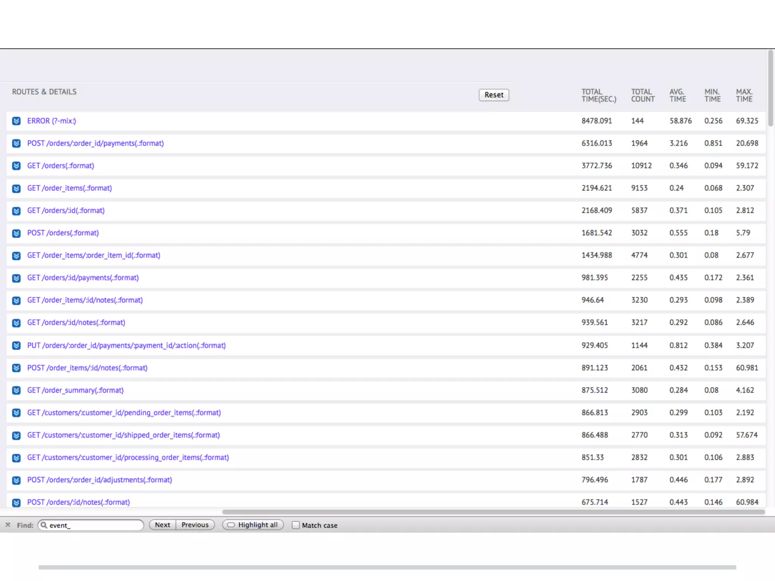
Task: Click the magnifier icon in Find field
Action: tap(44, 525)
